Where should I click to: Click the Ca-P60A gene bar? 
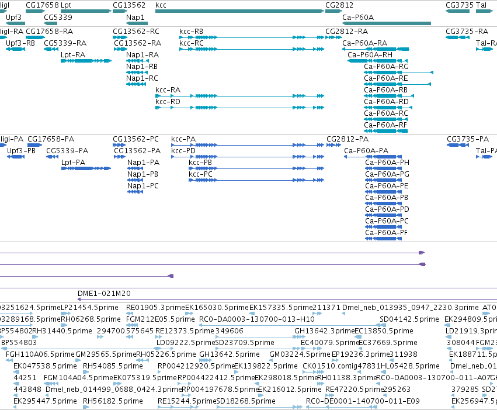387,23
